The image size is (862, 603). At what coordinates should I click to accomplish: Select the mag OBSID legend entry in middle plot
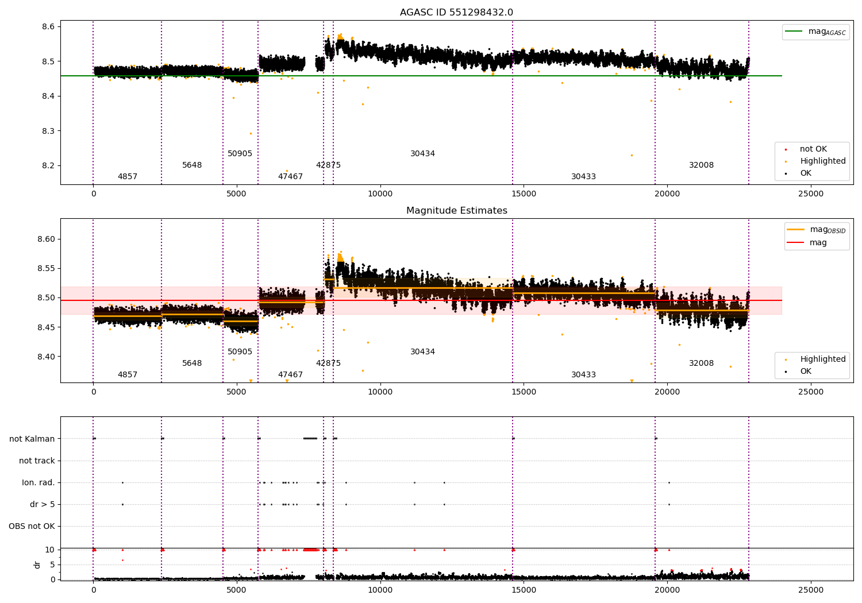click(x=816, y=230)
